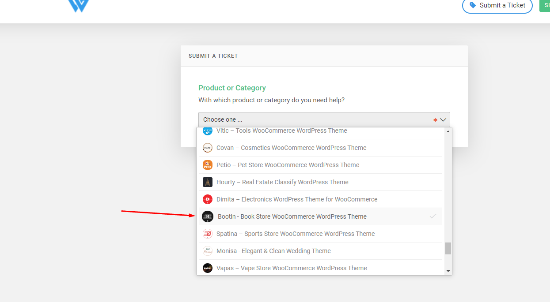This screenshot has height=302, width=550.
Task: Select Covan – Cosmetics WooCommerce WordPress Theme
Action: [320, 148]
